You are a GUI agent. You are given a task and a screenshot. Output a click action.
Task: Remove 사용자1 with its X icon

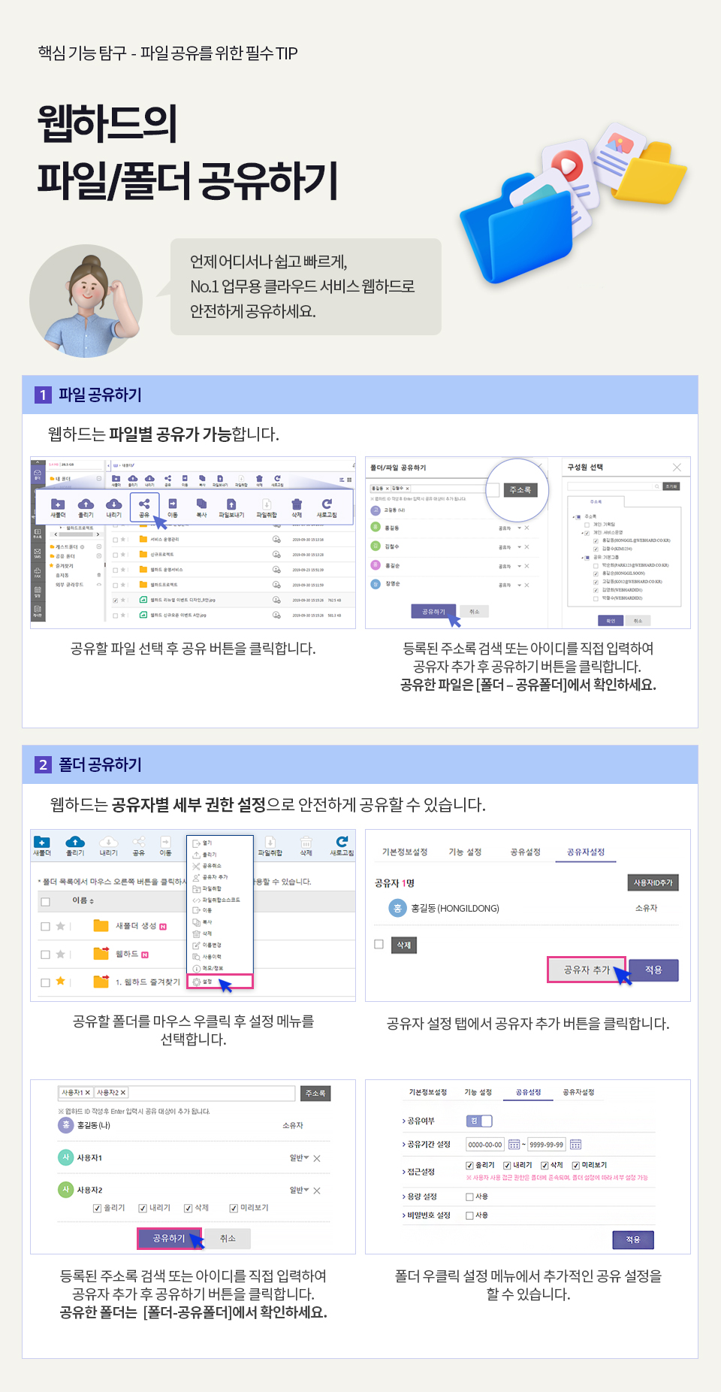point(317,1158)
